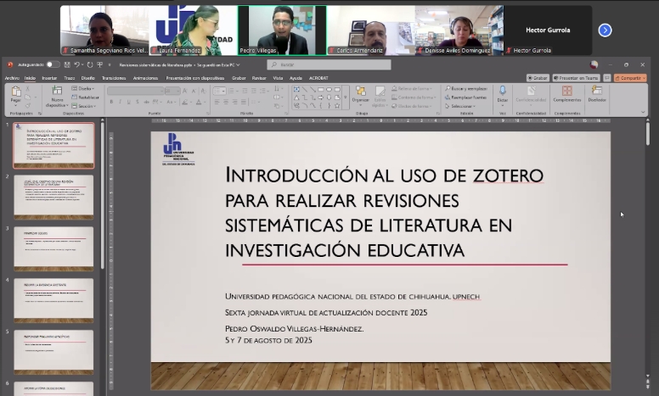Click the Buscar search field

(x=329, y=64)
